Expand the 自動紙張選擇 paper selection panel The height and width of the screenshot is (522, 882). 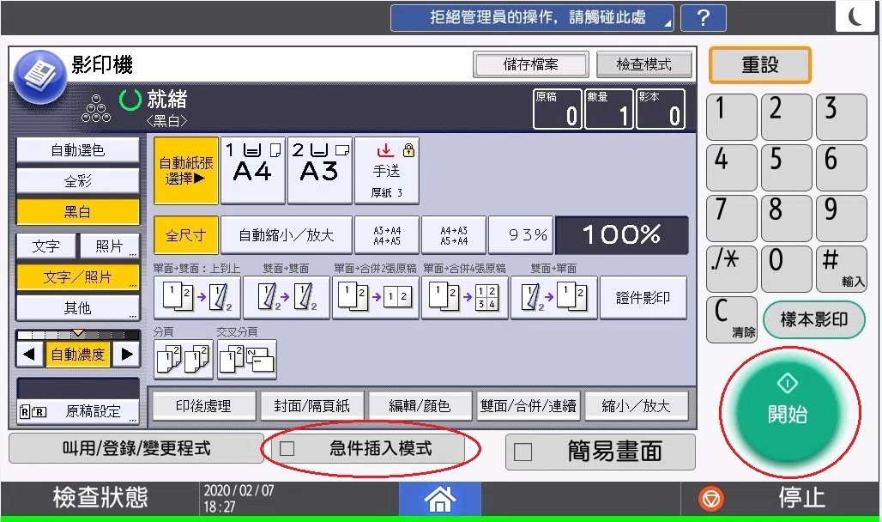(185, 169)
